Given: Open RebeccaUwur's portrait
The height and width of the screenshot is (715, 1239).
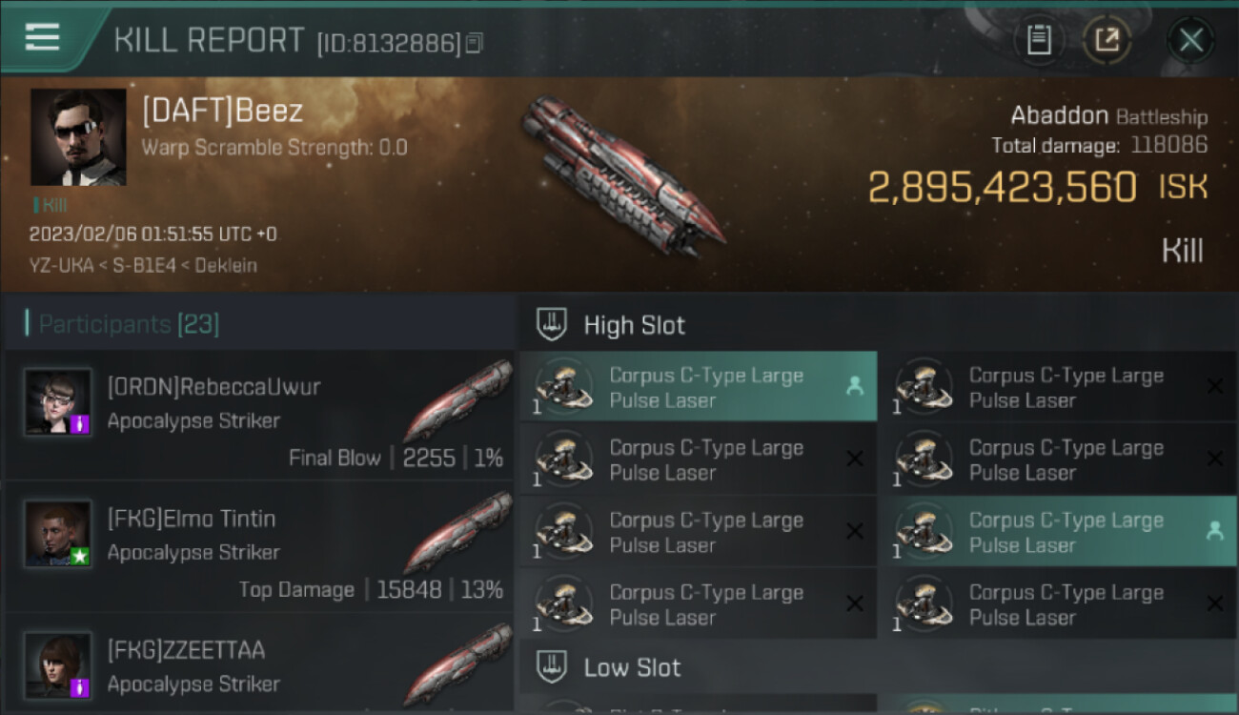Looking at the screenshot, I should point(58,402).
